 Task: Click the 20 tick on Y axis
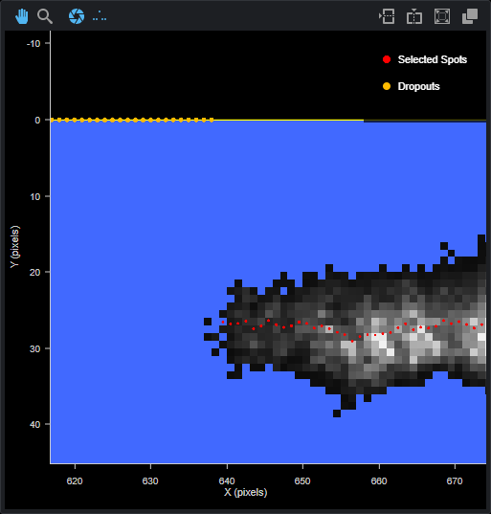[34, 273]
